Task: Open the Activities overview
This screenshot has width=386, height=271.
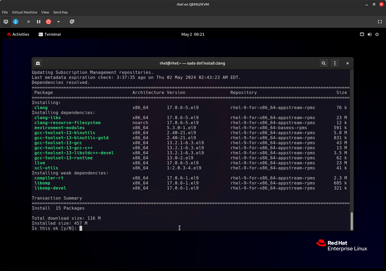Action: click(x=18, y=34)
